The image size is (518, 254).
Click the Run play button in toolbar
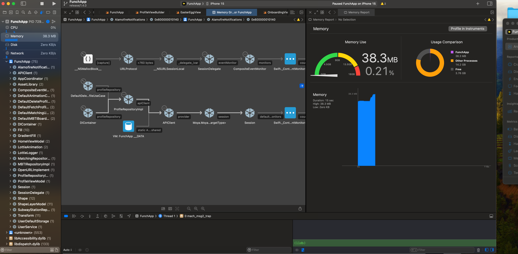point(54,4)
